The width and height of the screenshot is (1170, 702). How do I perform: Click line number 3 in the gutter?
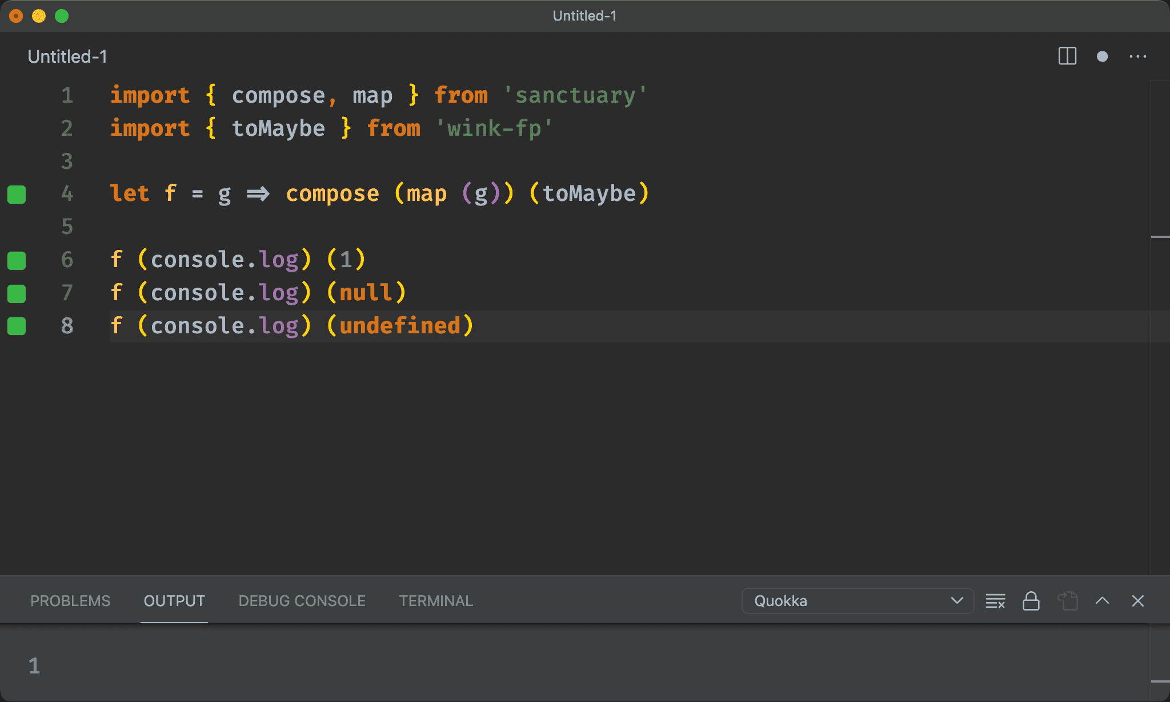[67, 161]
